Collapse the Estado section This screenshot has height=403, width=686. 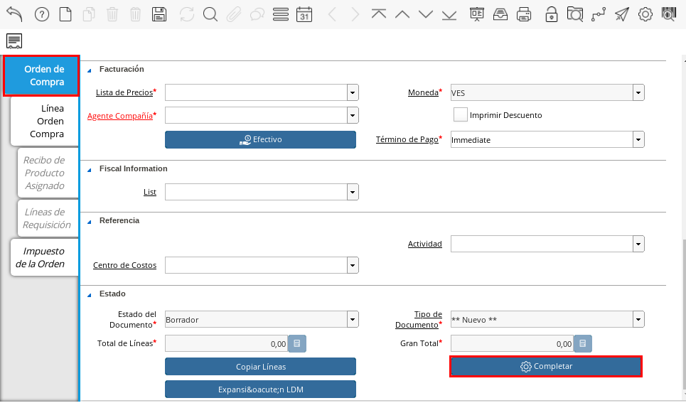[90, 294]
